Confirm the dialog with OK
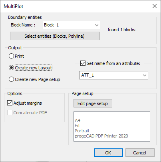 pos(108,153)
